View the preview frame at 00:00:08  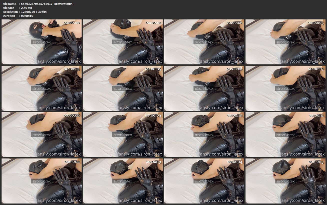coord(42,135)
